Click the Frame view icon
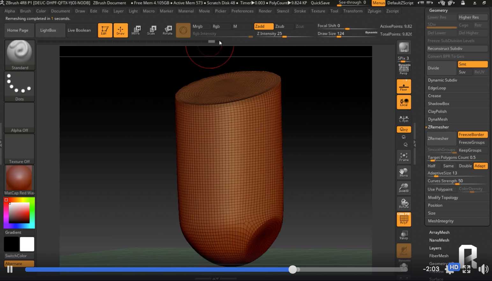This screenshot has width=492, height=281. tap(404, 157)
